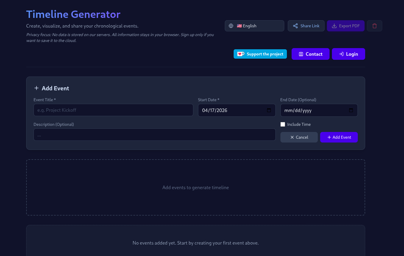Open the Start Date calendar picker
The height and width of the screenshot is (256, 404).
(269, 110)
